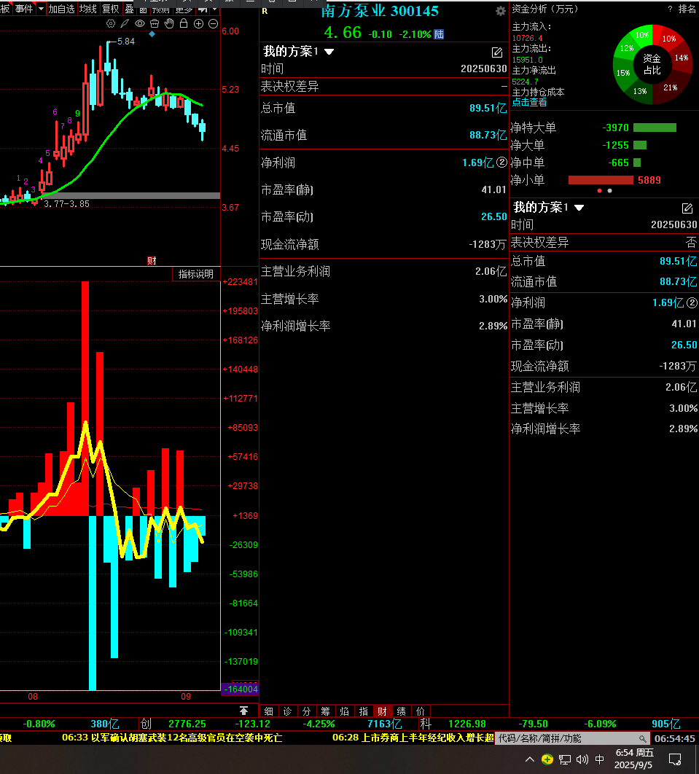Click 市盈率(动) 26.50 in right panel

[x=684, y=345]
